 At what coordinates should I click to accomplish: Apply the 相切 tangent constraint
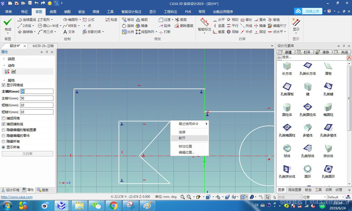tap(233, 20)
